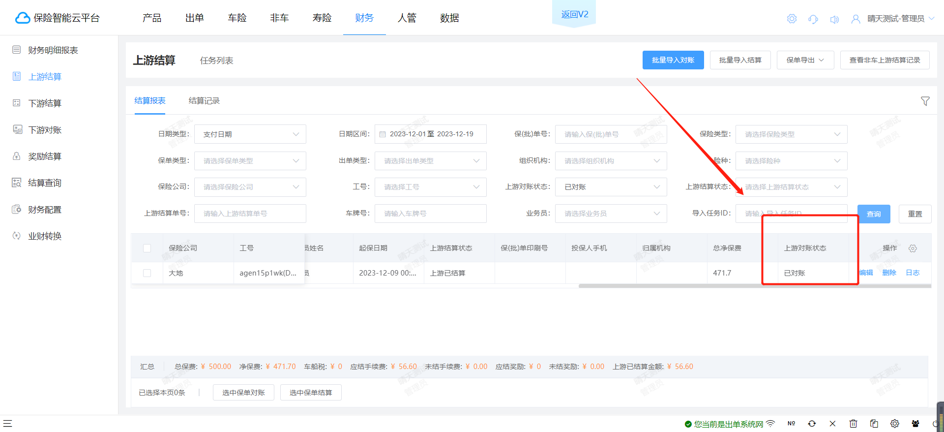Click the 选中保单结算 button

[x=311, y=393]
